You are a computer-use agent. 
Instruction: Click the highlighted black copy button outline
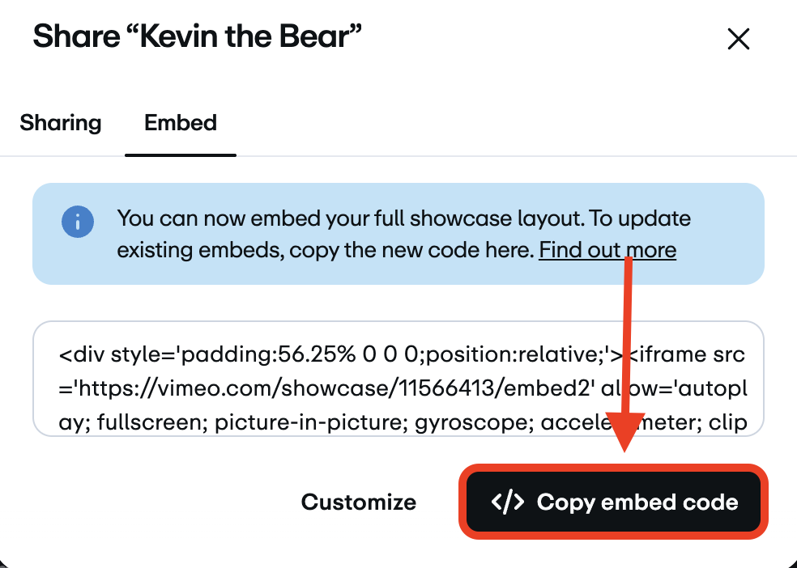coord(613,502)
